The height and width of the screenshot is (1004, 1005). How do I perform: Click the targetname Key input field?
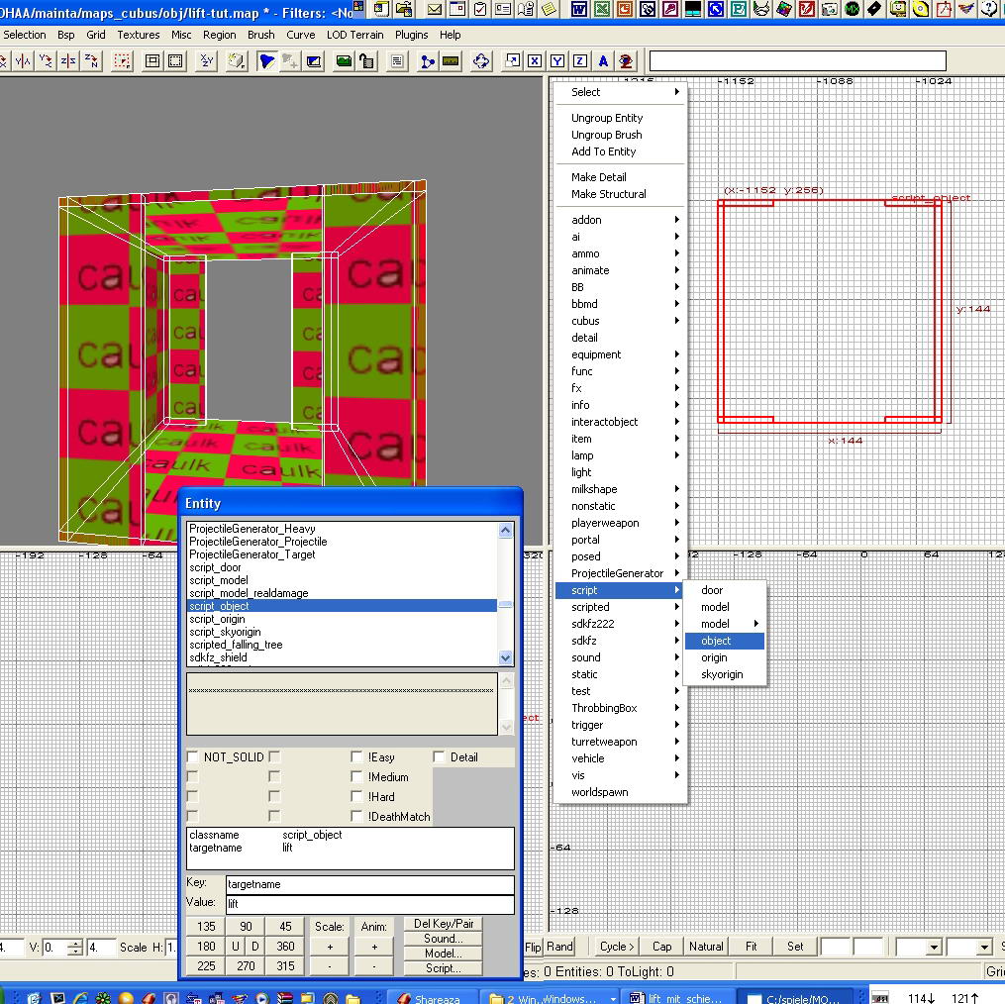point(370,885)
